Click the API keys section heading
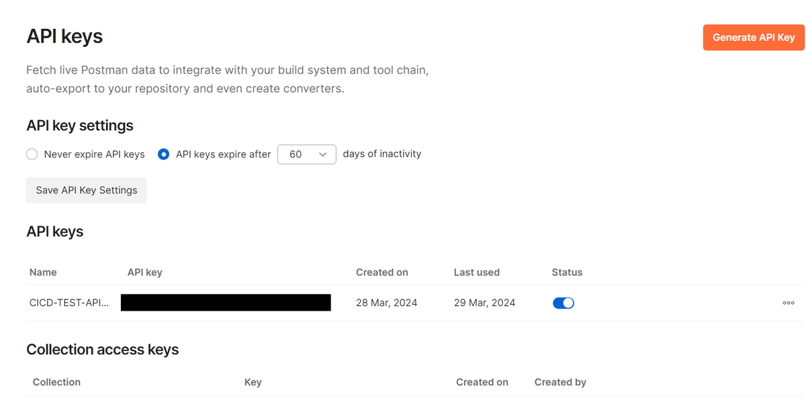The height and width of the screenshot is (404, 806). 54,231
